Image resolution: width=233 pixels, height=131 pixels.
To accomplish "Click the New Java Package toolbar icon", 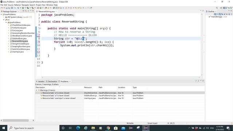I will [38, 8].
